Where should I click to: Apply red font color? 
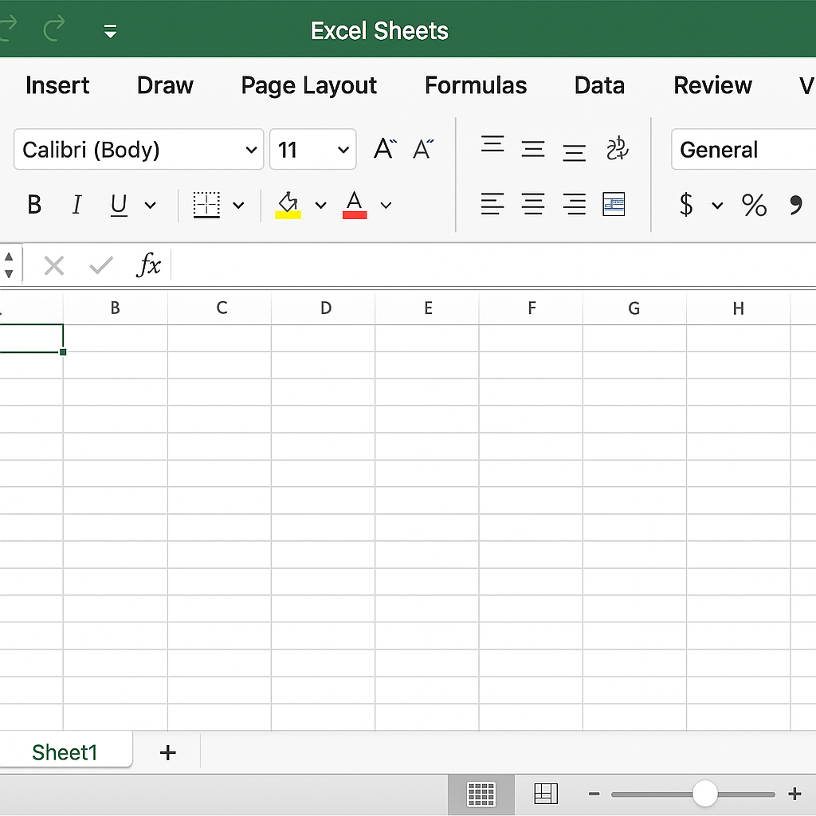coord(355,205)
